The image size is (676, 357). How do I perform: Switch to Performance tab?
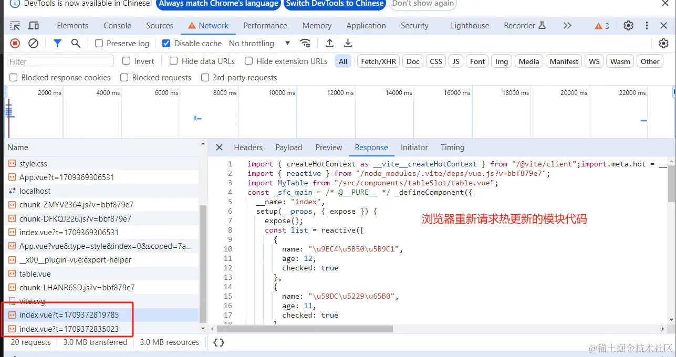(x=265, y=26)
